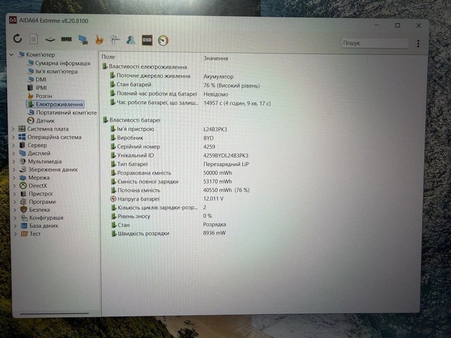Select the Поточне джерело живлення row
Screen dimensions: 451x338
(x=171, y=76)
